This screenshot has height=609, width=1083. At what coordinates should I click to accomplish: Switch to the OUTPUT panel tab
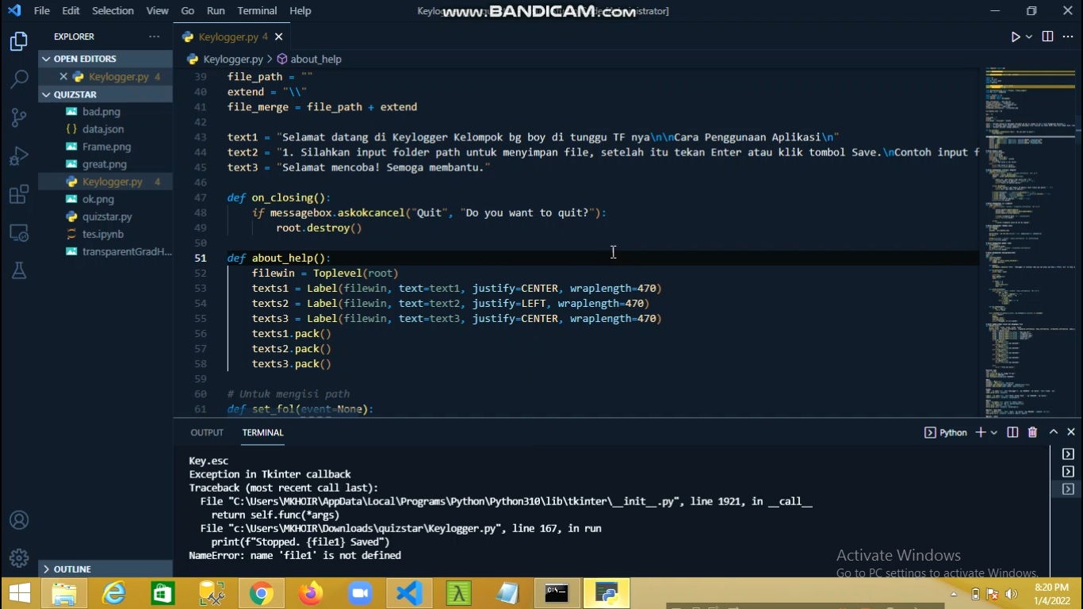tap(207, 432)
